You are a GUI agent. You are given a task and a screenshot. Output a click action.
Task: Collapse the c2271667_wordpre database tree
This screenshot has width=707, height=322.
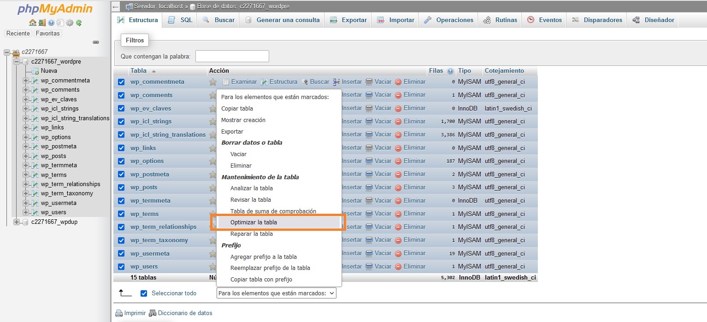[x=17, y=62]
